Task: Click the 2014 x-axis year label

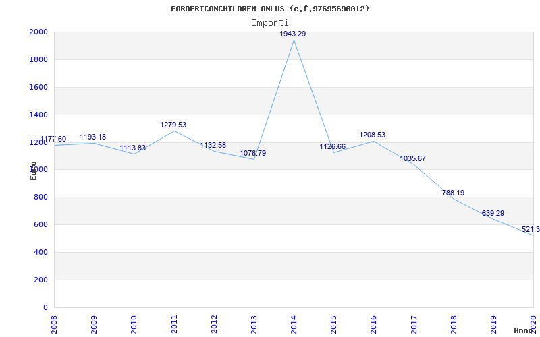Action: coord(294,325)
